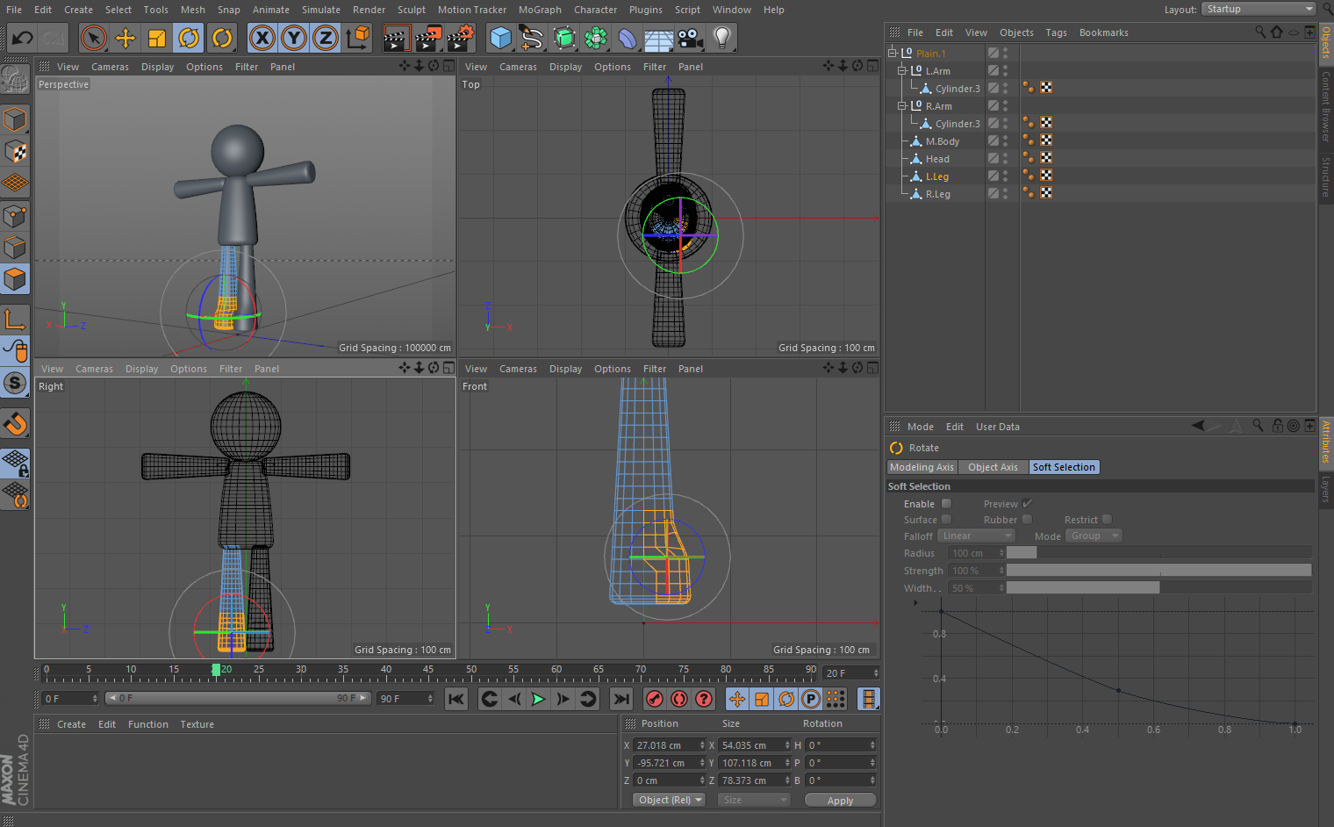Viewport: 1334px width, 827px height.
Task: Open the MoGraph menu
Action: (539, 10)
